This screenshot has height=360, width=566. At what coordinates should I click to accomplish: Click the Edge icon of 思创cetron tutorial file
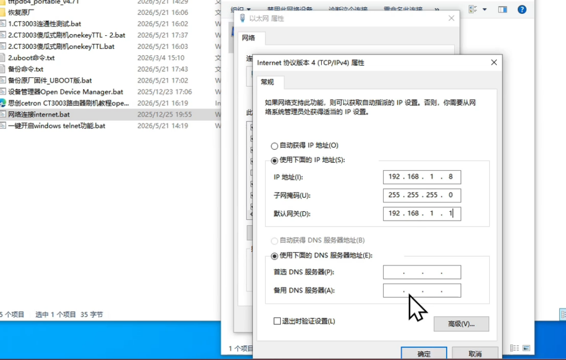click(x=3, y=103)
